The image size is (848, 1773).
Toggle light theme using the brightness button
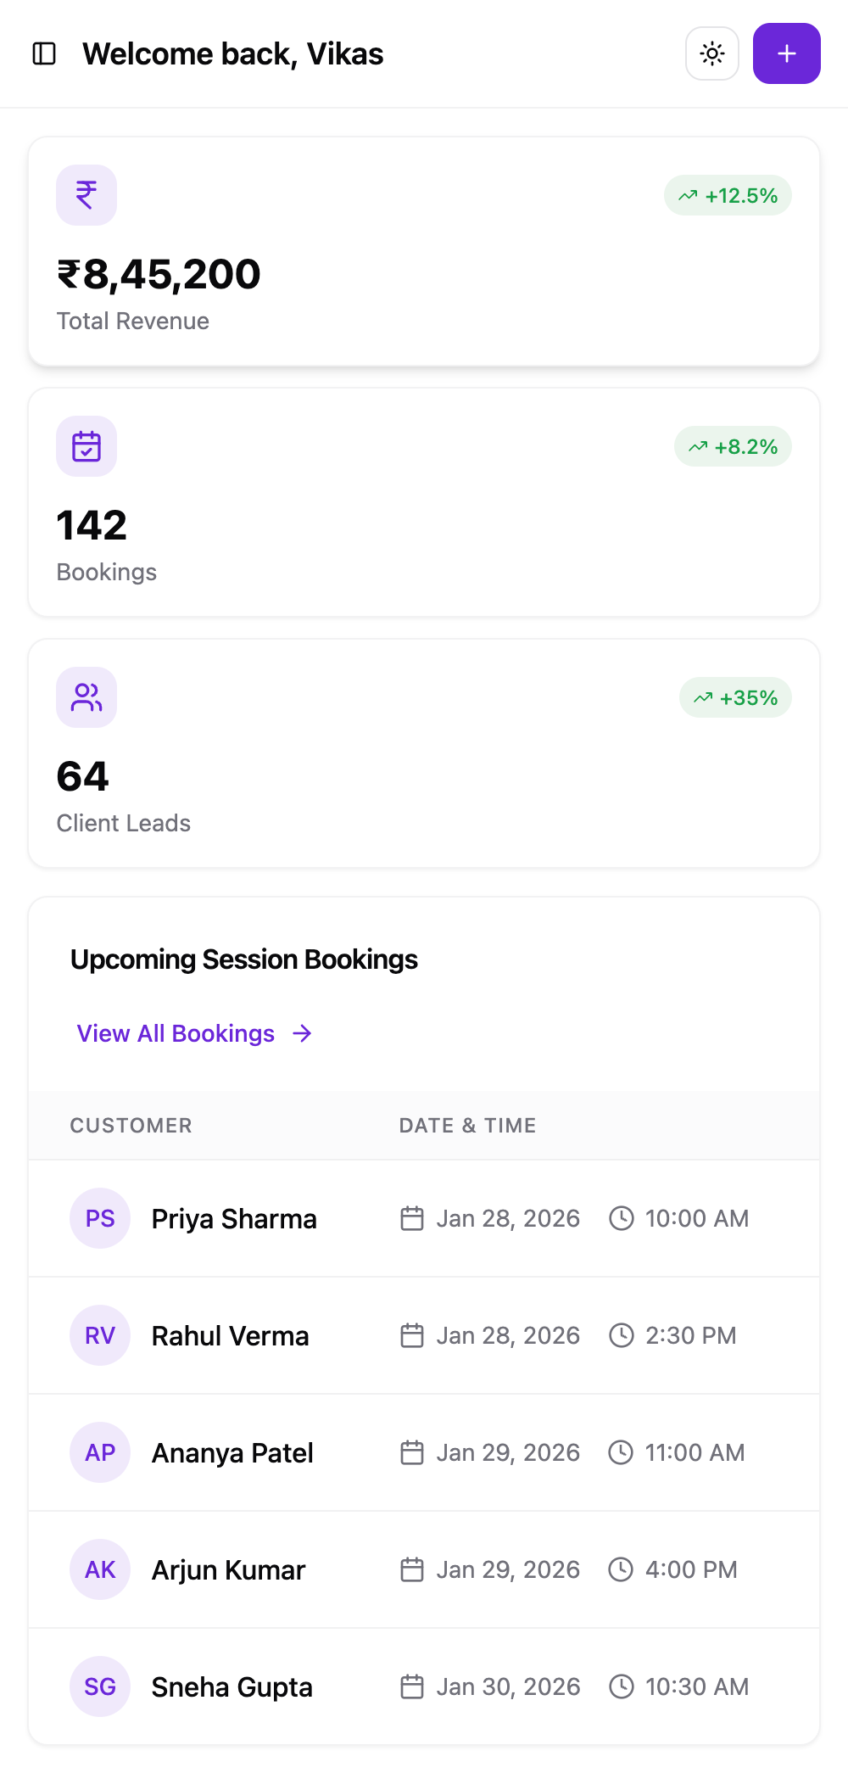[x=711, y=53]
